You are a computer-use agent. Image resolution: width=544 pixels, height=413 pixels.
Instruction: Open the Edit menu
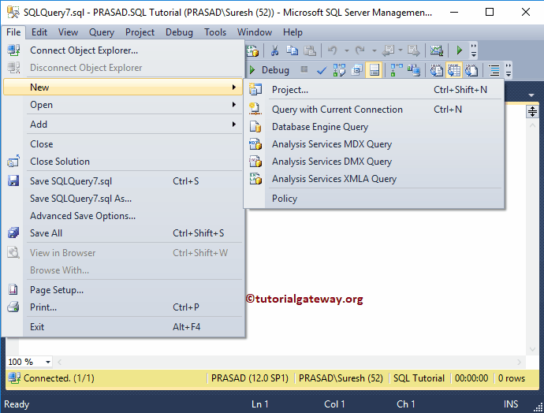pyautogui.click(x=39, y=32)
